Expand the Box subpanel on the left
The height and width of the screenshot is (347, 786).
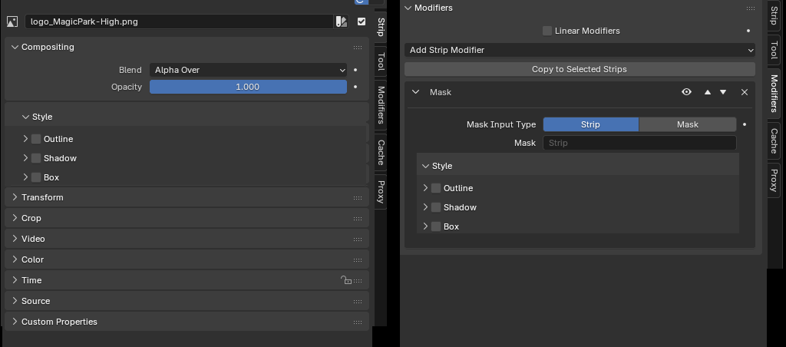click(25, 177)
